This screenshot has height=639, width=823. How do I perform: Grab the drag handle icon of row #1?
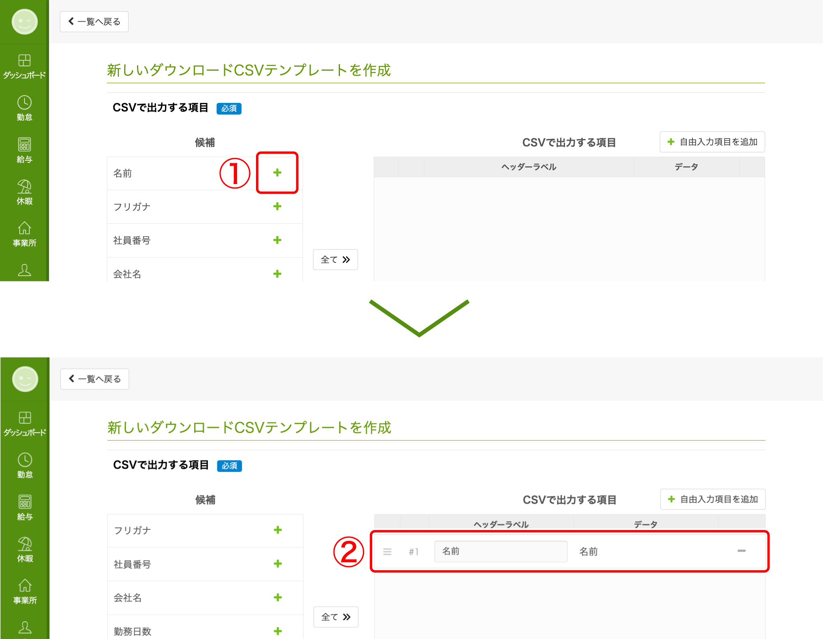tap(387, 551)
